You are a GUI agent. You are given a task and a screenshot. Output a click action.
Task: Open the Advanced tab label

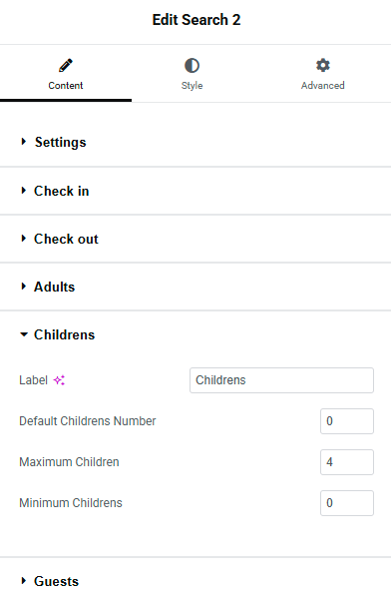pos(323,85)
